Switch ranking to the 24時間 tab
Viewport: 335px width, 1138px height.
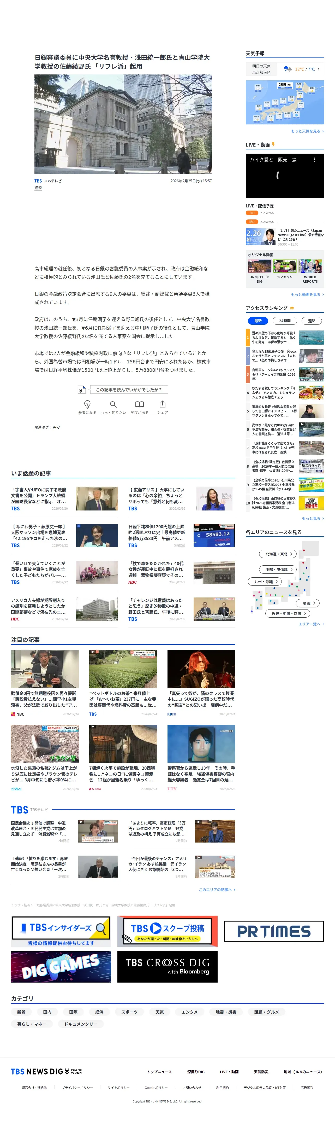(285, 321)
